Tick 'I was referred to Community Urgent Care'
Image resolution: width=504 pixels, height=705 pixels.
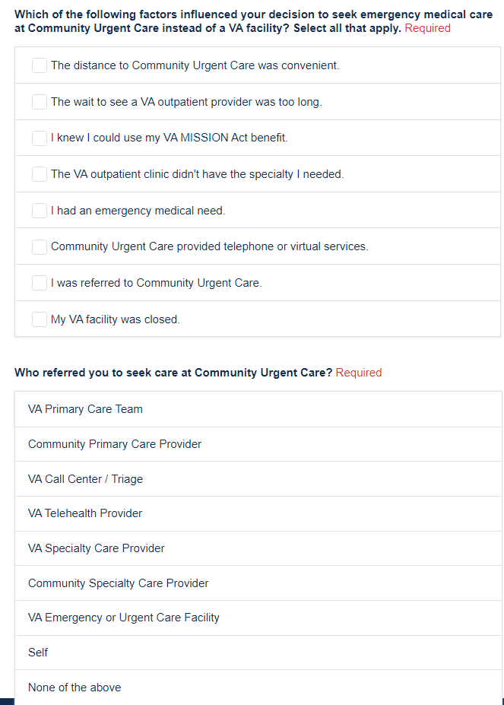click(40, 283)
